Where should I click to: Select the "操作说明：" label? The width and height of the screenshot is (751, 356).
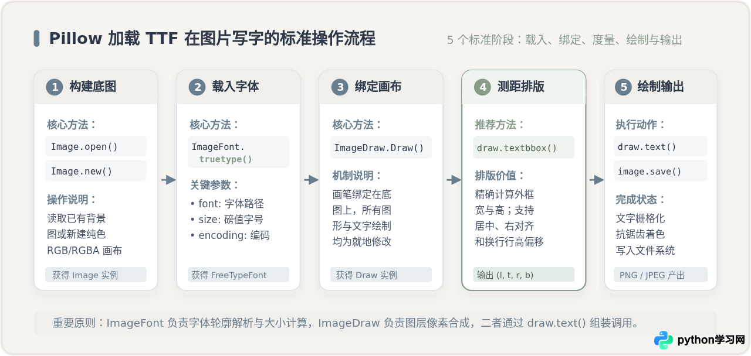click(72, 200)
